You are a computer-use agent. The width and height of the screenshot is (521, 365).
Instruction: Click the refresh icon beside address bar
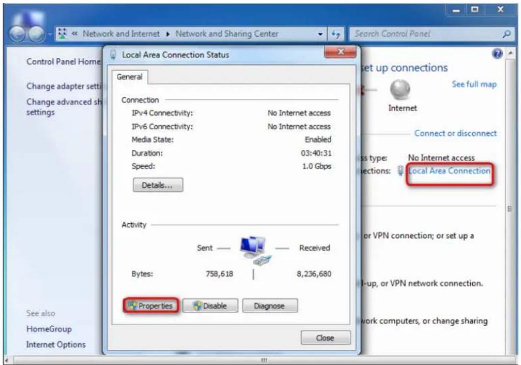(x=336, y=34)
